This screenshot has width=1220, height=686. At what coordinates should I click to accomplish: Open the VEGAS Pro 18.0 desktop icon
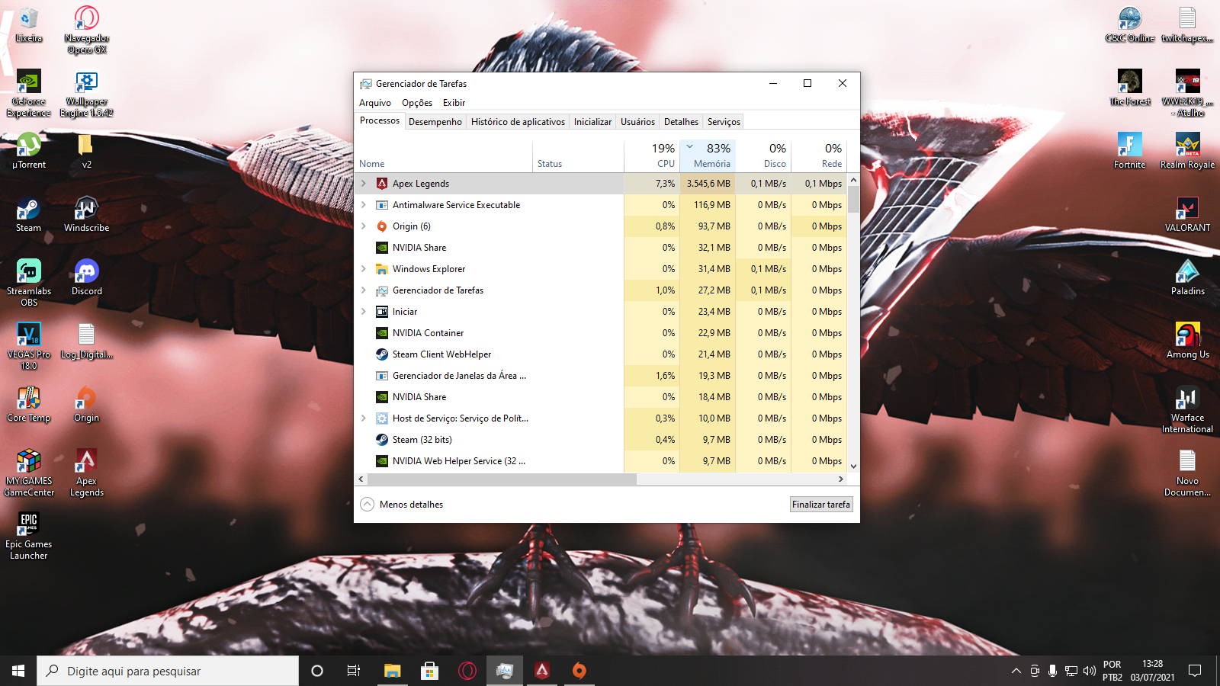point(29,346)
